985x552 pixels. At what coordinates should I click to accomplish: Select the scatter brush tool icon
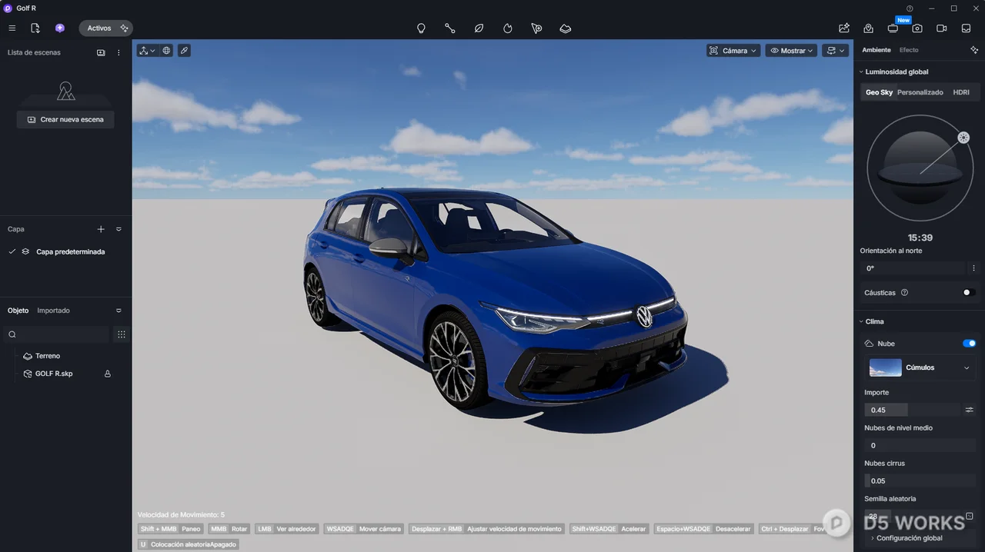536,28
